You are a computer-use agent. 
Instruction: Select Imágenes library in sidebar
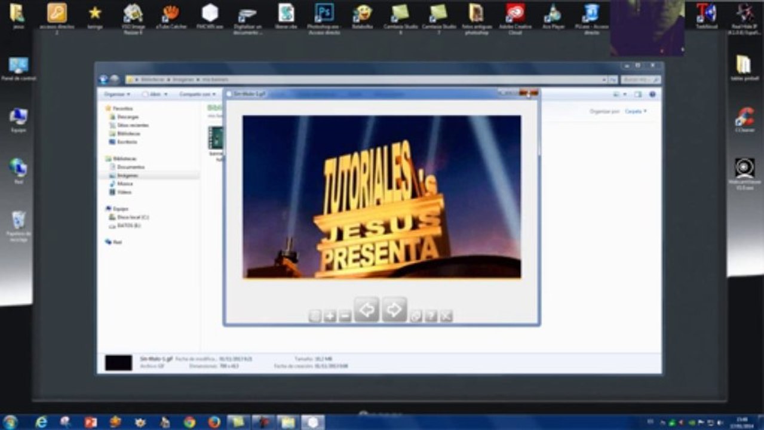(x=124, y=176)
